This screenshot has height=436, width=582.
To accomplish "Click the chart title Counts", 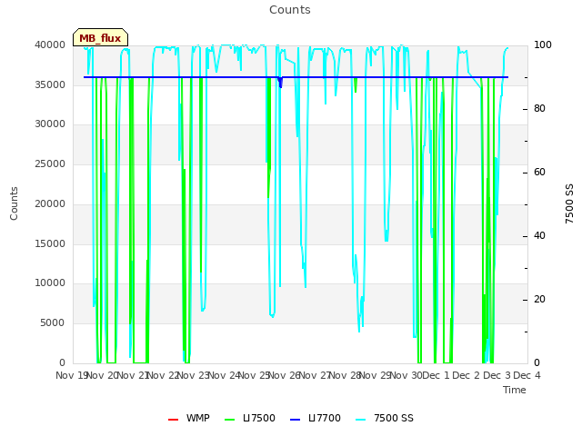I will [290, 10].
